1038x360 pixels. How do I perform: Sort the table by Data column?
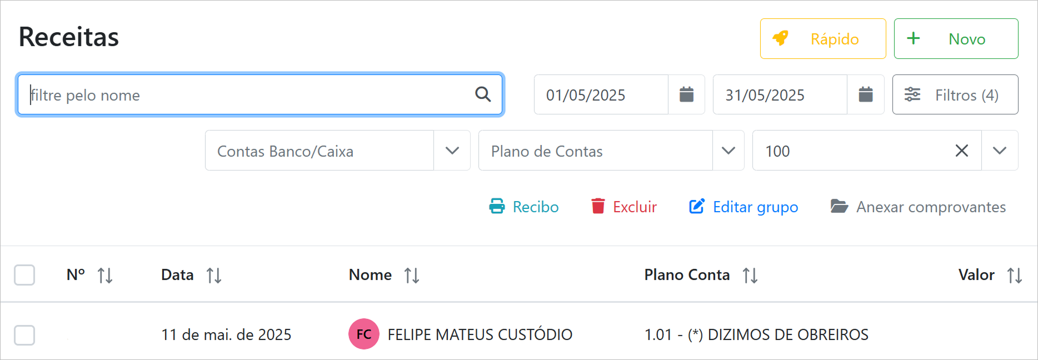click(214, 275)
